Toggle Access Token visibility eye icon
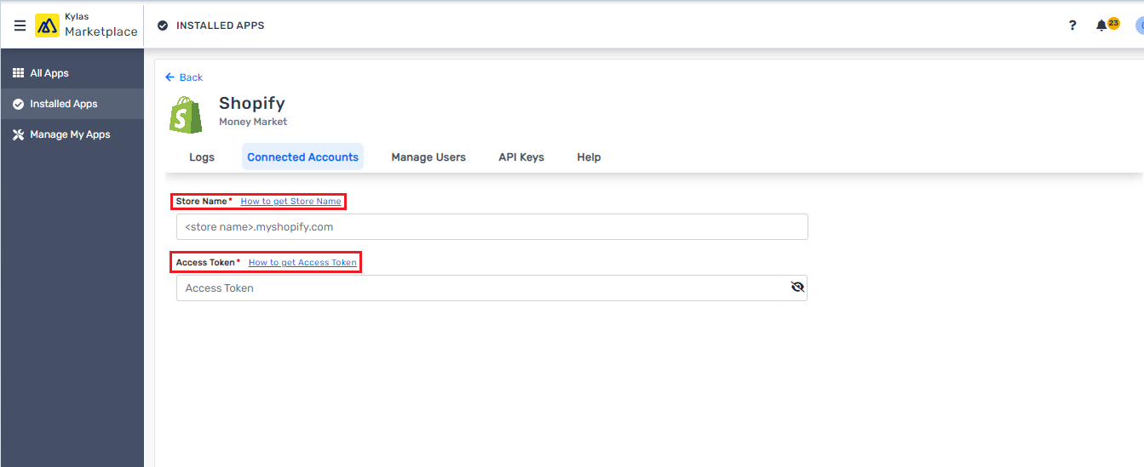Viewport: 1144px width, 467px height. pyautogui.click(x=797, y=288)
